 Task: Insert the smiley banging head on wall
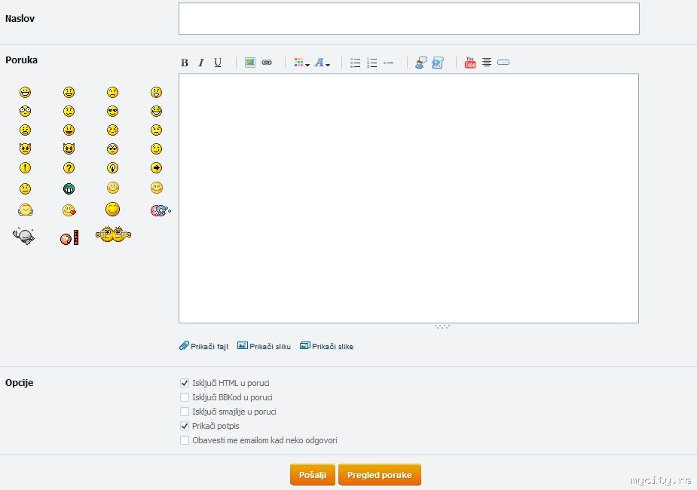click(69, 238)
